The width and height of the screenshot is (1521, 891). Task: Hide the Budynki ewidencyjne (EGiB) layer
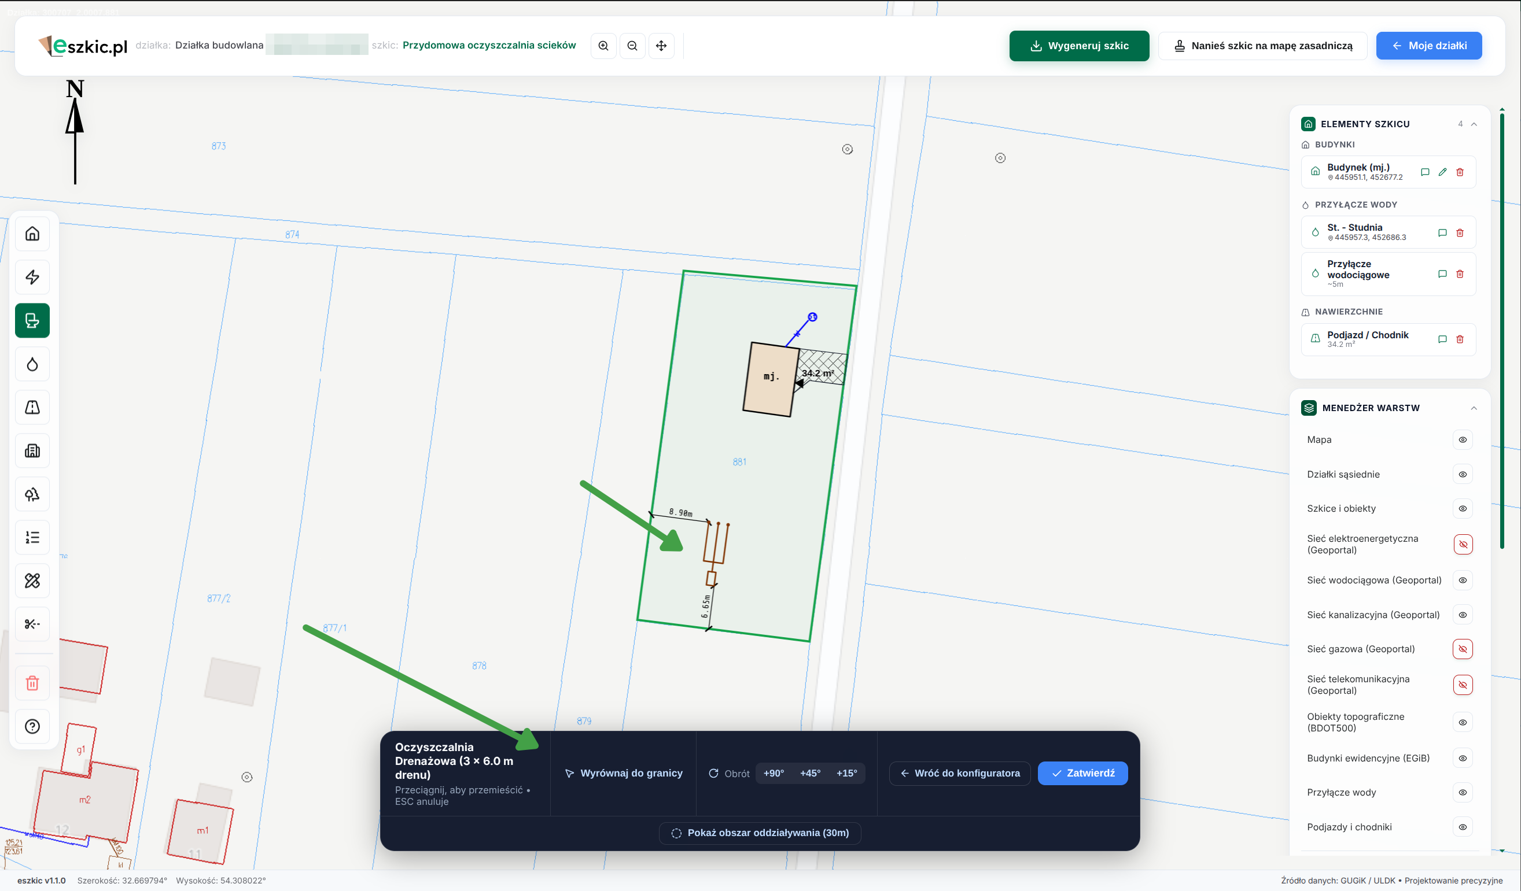pos(1463,758)
